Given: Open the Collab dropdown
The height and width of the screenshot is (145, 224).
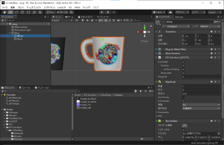Looking at the screenshot, I should (x=159, y=12).
